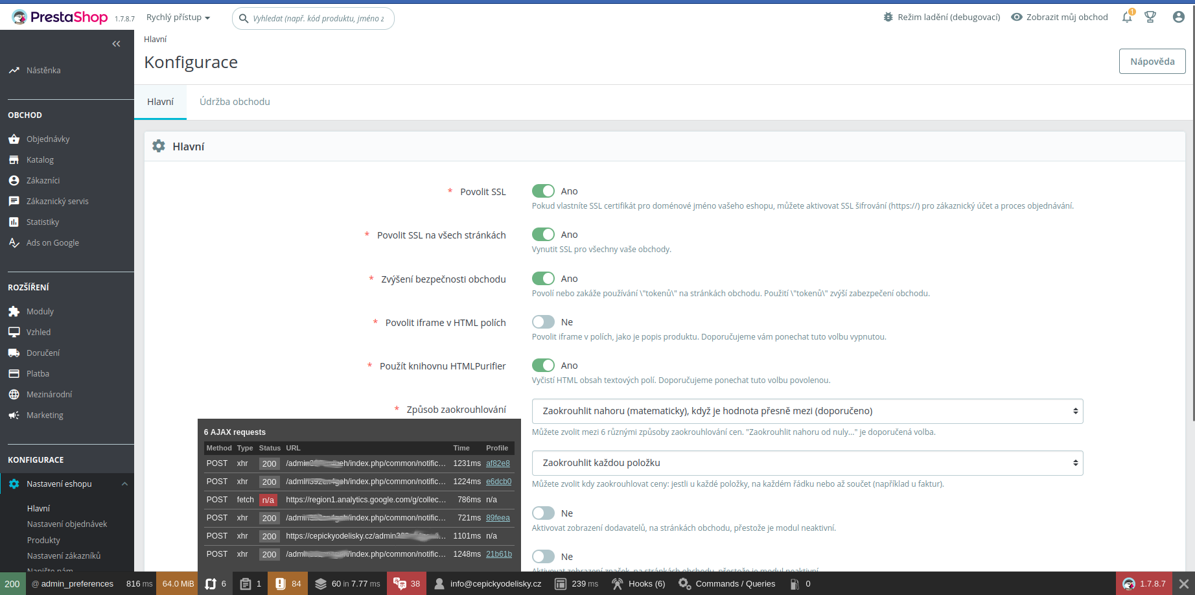Open Moduly puzzle icon in sidebar
The height and width of the screenshot is (595, 1195).
[x=14, y=312]
